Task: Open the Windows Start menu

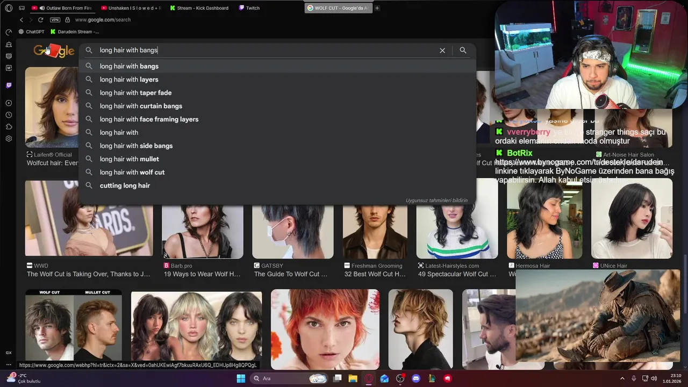Action: [x=241, y=378]
